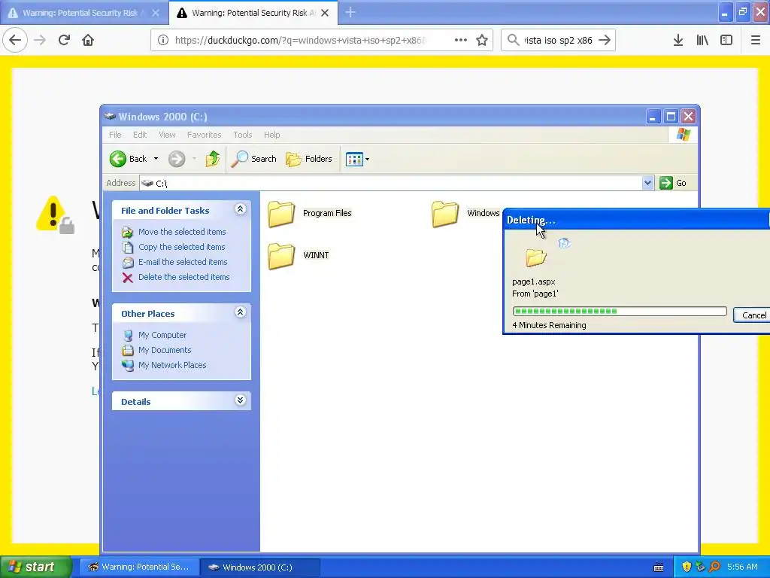
Task: Submit search with arrow in search box
Action: tap(605, 41)
